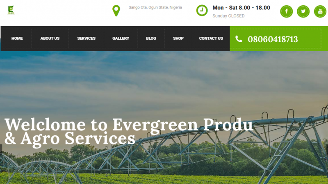Screen dimensions: 328x184
Task: Click the phone handset icon
Action: pyautogui.click(x=239, y=39)
